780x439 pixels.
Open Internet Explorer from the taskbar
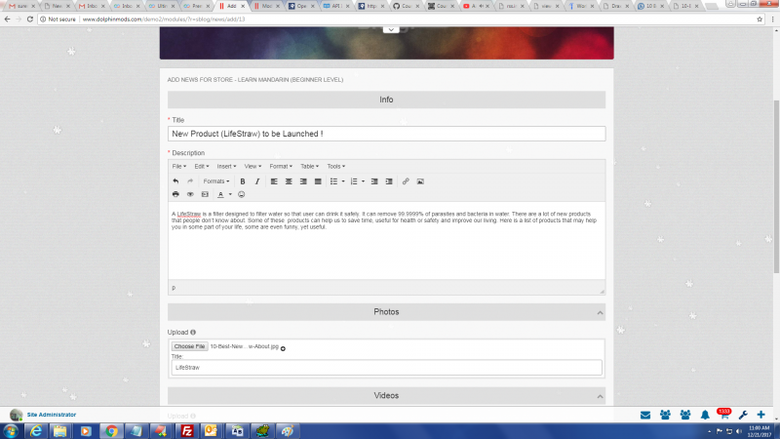tap(36, 431)
